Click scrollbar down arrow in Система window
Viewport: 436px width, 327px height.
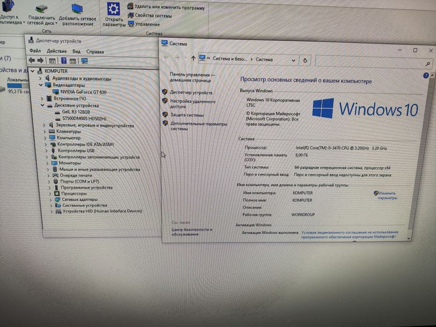click(x=408, y=238)
